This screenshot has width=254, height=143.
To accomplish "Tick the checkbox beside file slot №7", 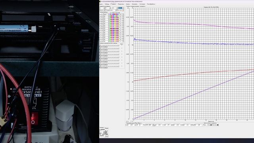I will pyautogui.click(x=122, y=63).
